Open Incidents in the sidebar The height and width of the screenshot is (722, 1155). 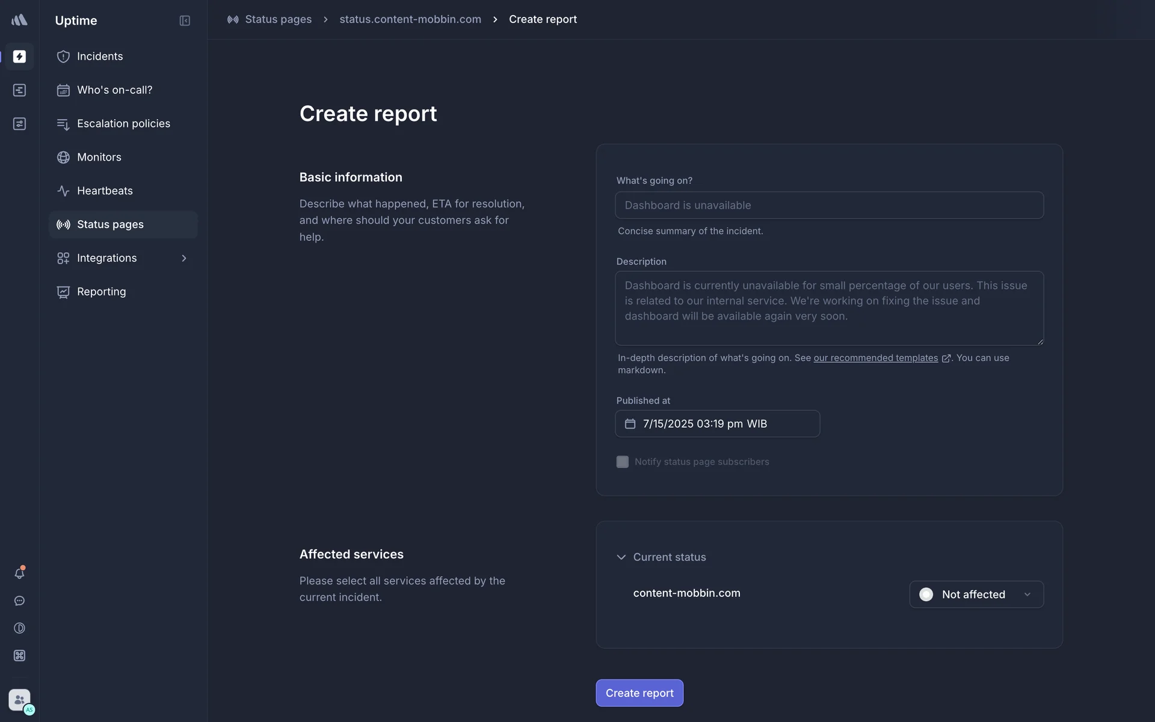pyautogui.click(x=100, y=57)
